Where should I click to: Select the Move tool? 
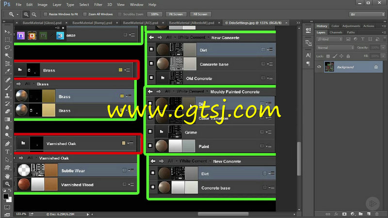click(x=7, y=32)
